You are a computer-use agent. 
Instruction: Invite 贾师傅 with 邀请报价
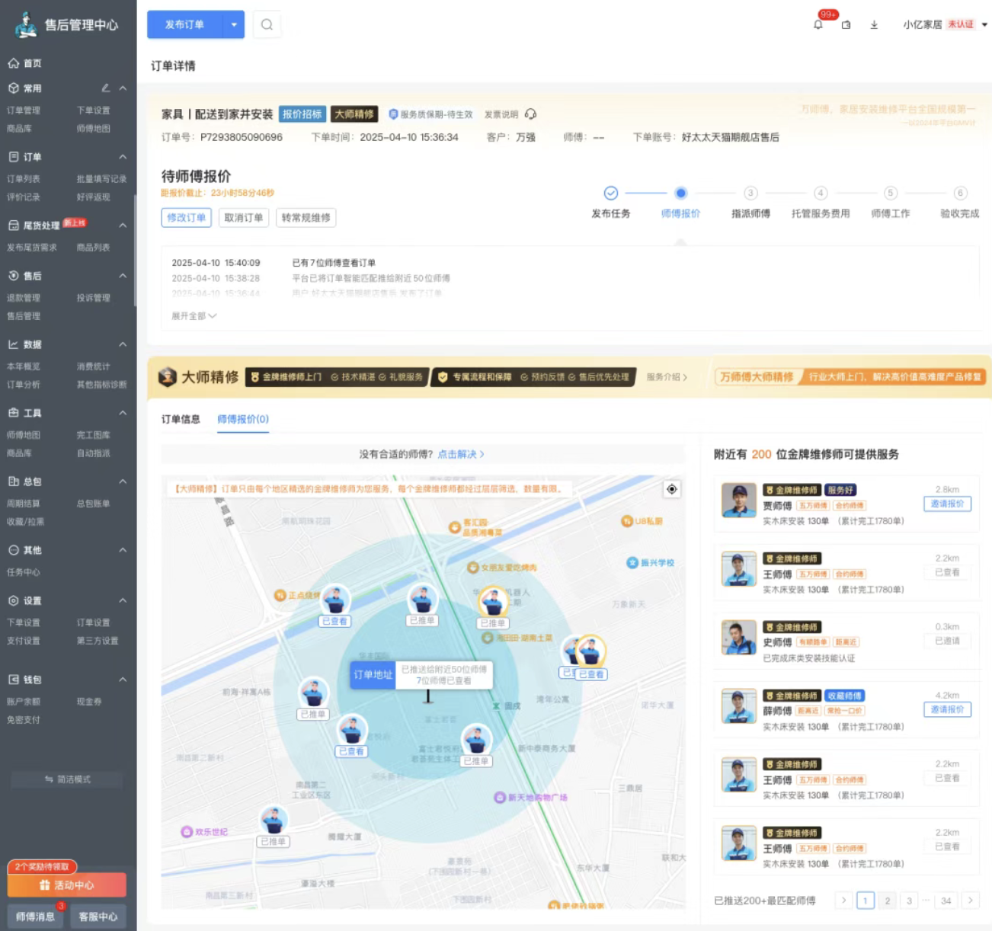(947, 504)
